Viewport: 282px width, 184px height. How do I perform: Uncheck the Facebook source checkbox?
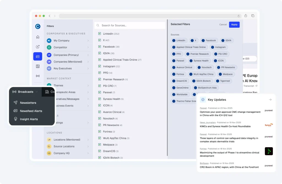coord(100,46)
